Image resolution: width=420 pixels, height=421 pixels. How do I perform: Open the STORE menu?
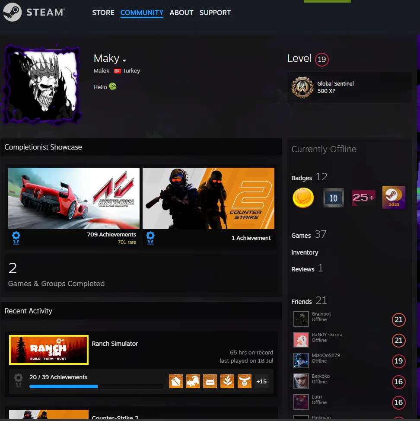click(x=103, y=13)
